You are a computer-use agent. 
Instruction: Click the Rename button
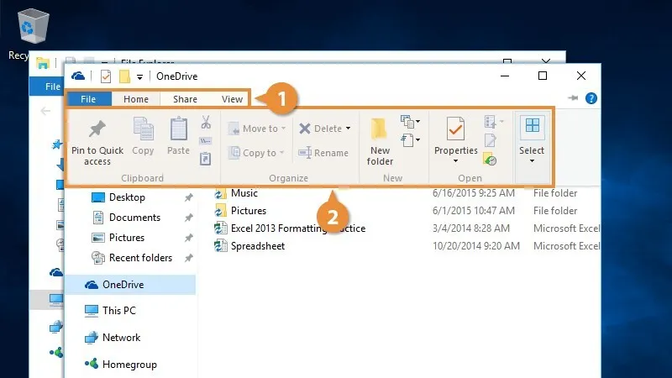click(x=323, y=153)
